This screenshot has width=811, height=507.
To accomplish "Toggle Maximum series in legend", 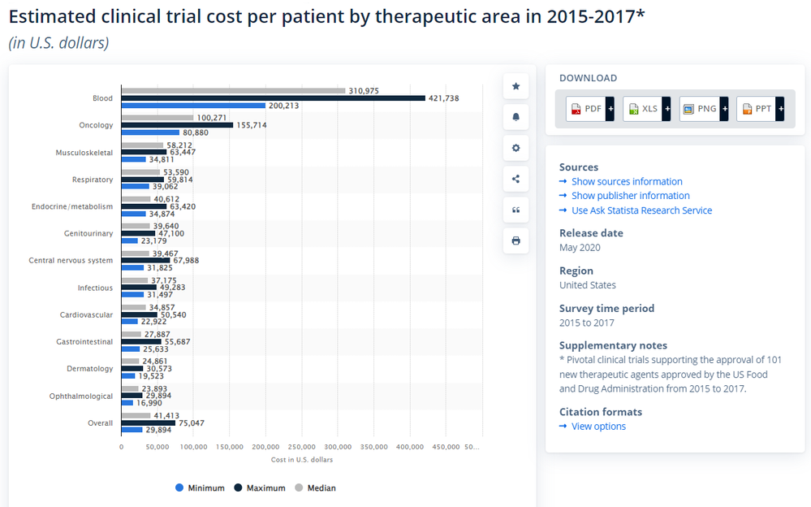I will coord(260,487).
